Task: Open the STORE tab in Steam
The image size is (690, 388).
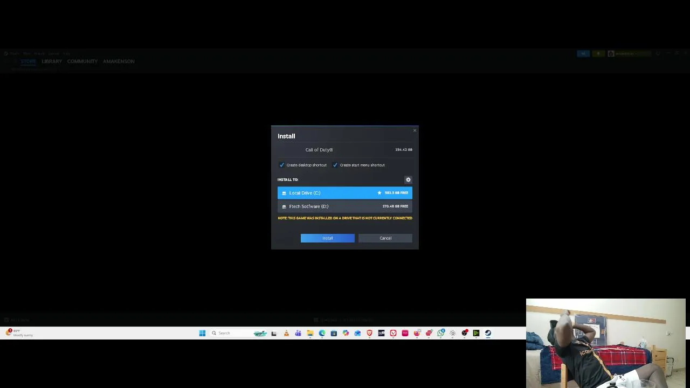Action: (28, 61)
